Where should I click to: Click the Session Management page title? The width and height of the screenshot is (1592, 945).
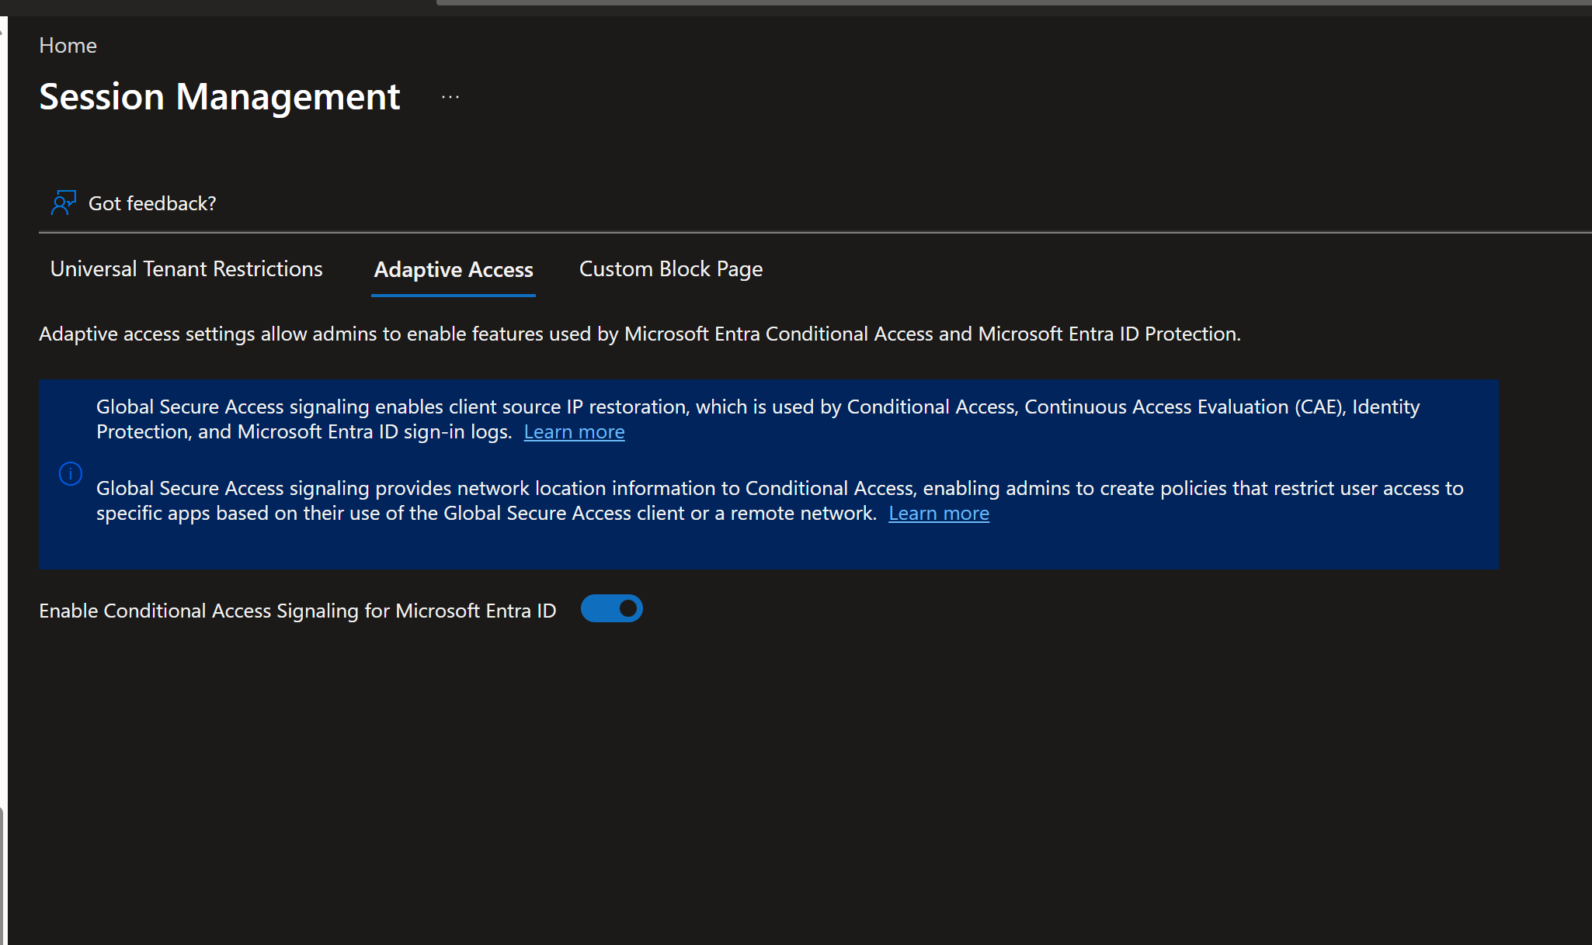[x=220, y=97]
